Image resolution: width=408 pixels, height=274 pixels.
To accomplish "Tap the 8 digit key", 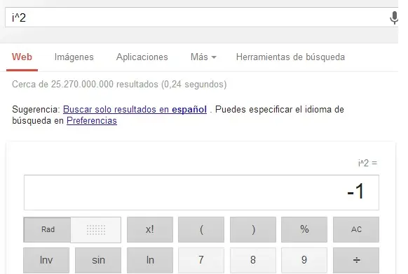I will tap(253, 260).
